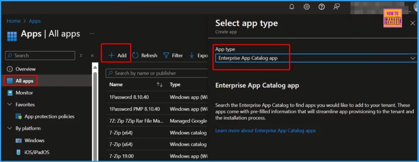
Task: Open the App type dropdown
Action: [x=316, y=58]
